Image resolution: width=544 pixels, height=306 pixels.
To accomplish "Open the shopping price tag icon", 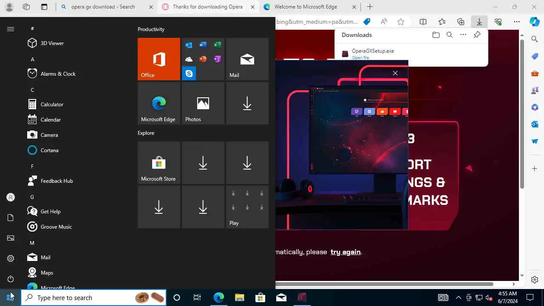I will [x=367, y=22].
